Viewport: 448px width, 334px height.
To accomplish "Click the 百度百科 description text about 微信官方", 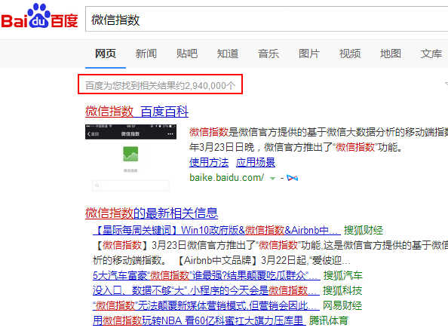I will click(318, 139).
